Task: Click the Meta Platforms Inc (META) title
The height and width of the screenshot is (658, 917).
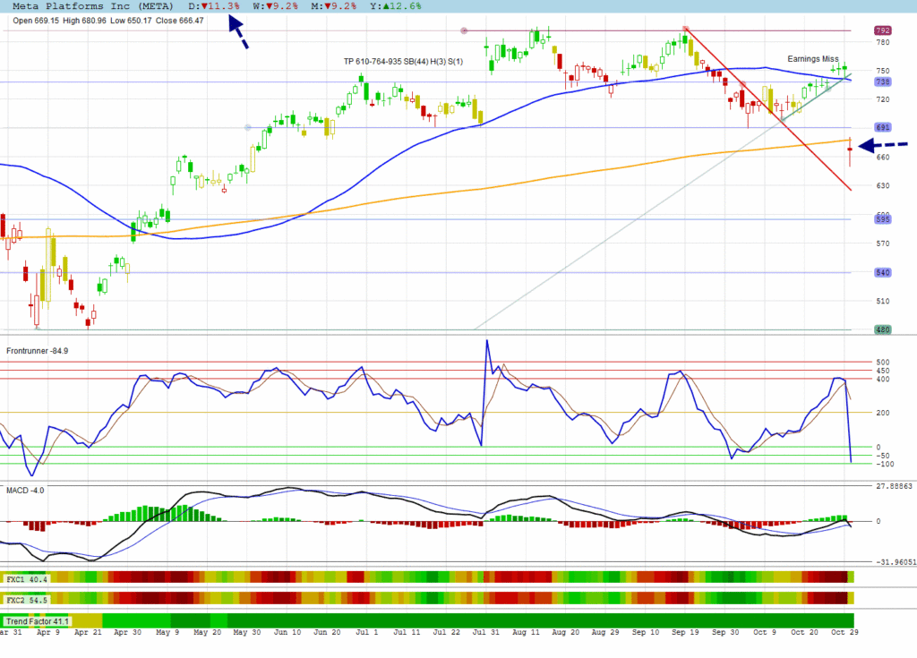Action: (x=92, y=5)
